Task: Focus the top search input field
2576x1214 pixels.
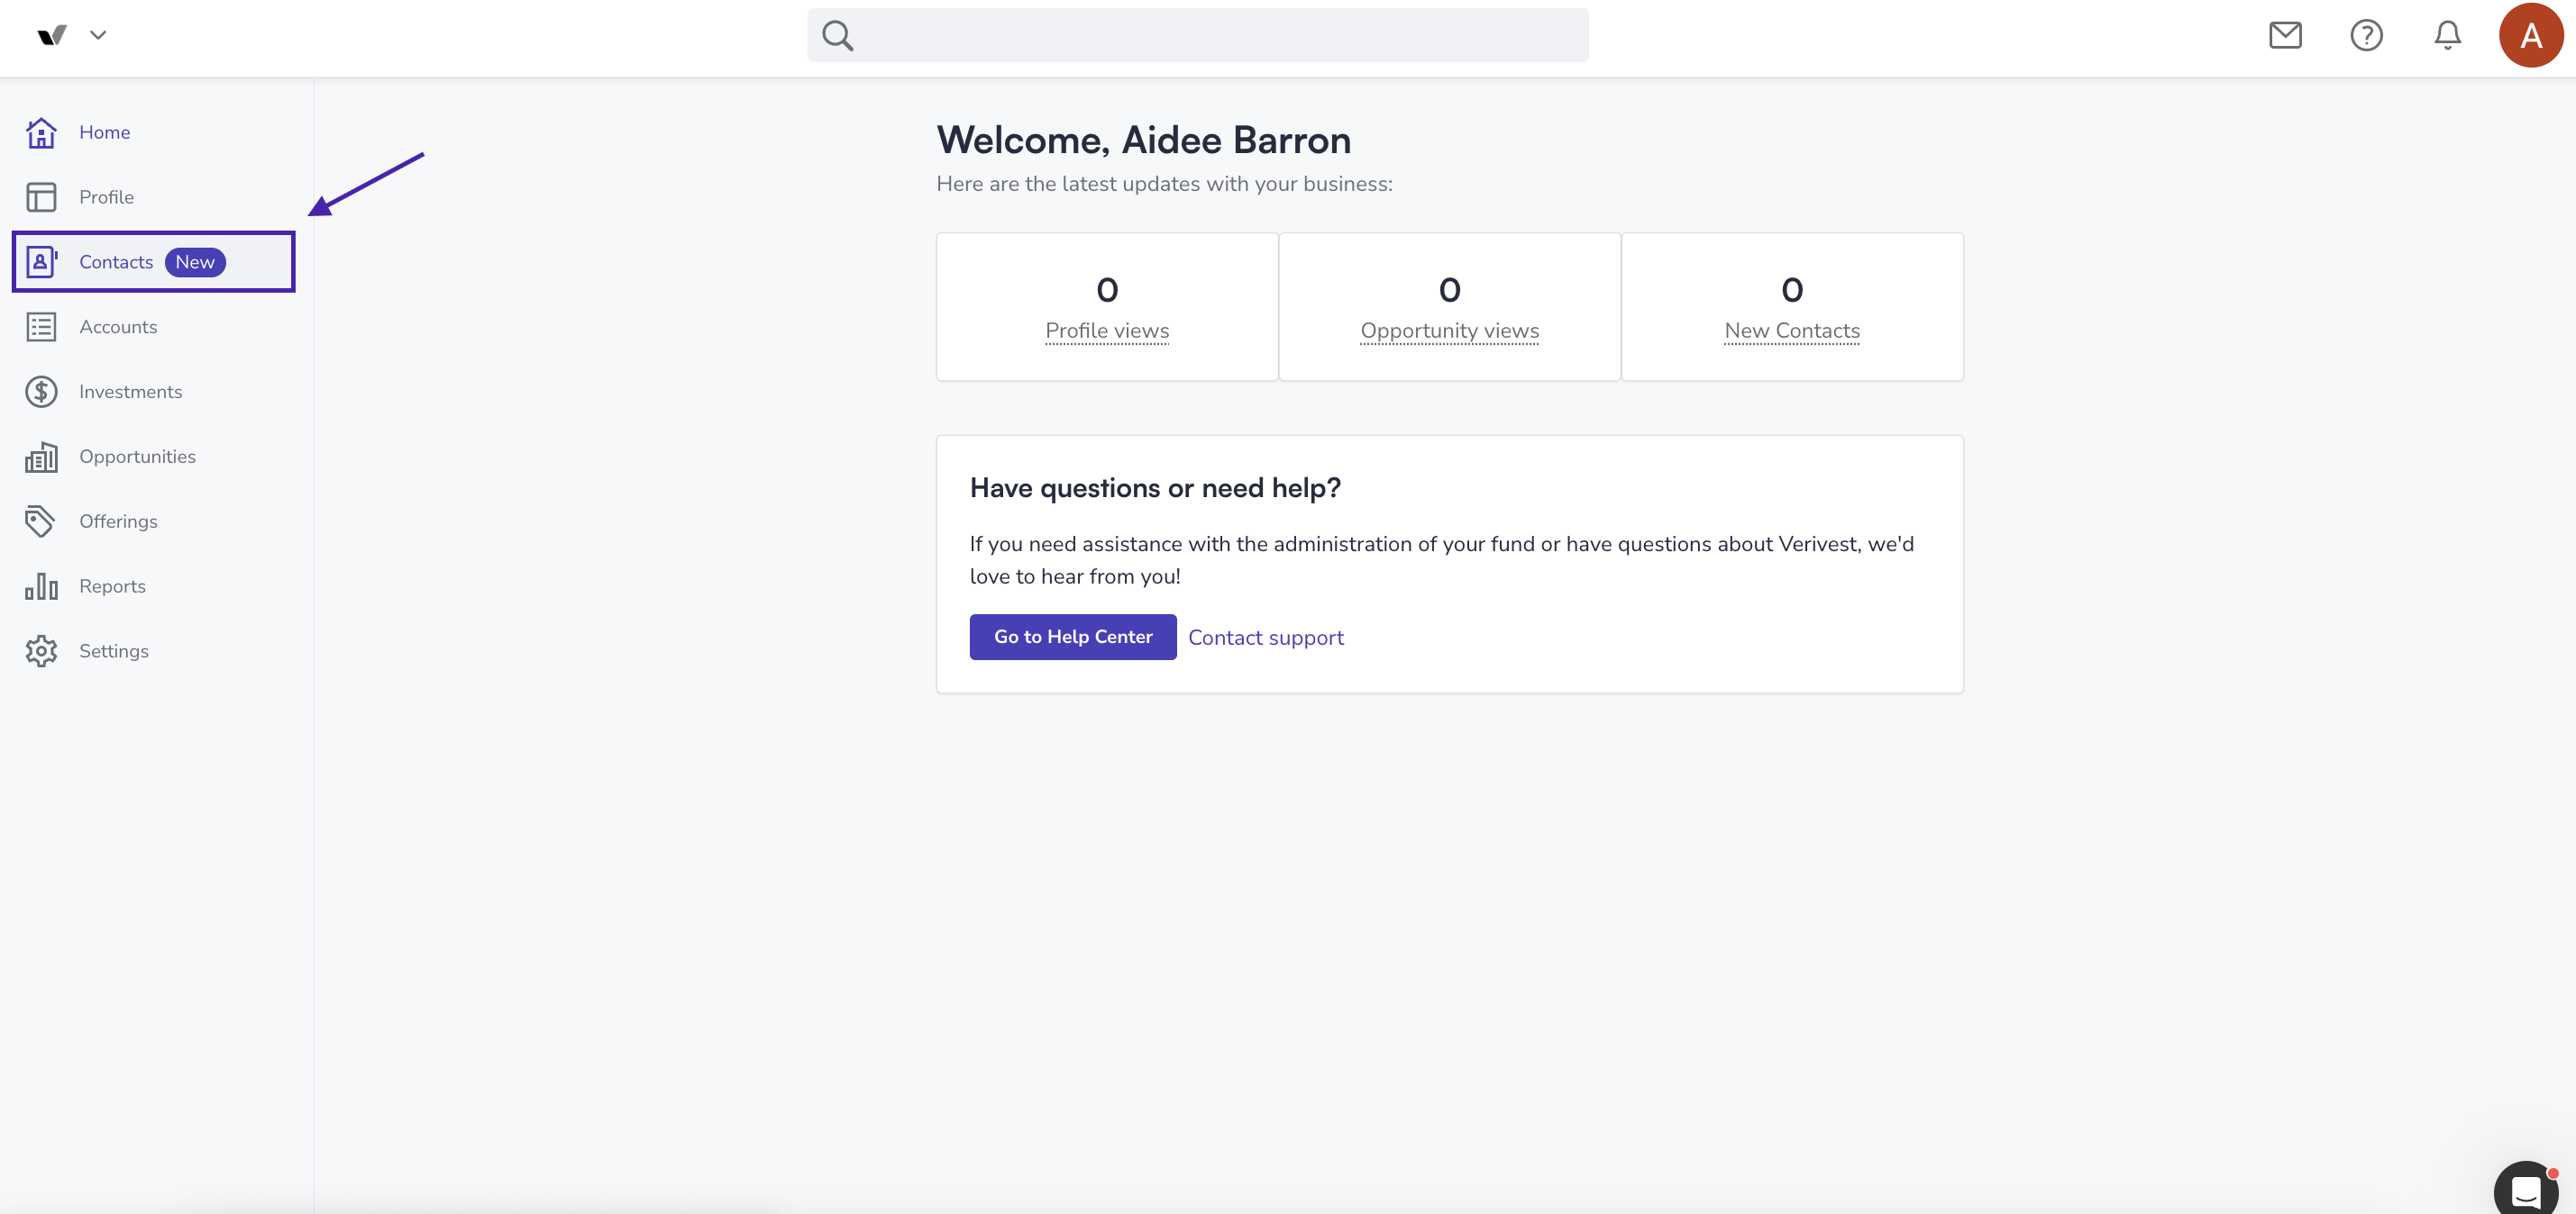Action: click(x=1197, y=36)
